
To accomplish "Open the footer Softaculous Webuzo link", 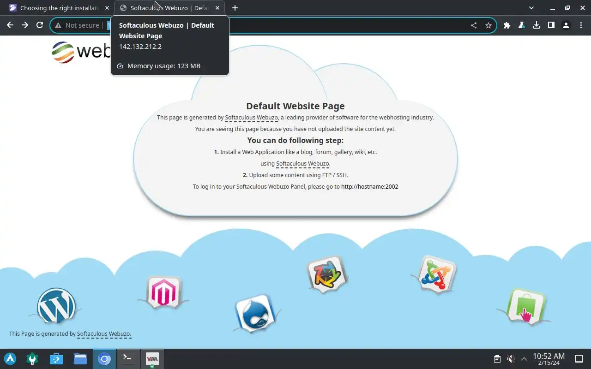I will point(103,334).
